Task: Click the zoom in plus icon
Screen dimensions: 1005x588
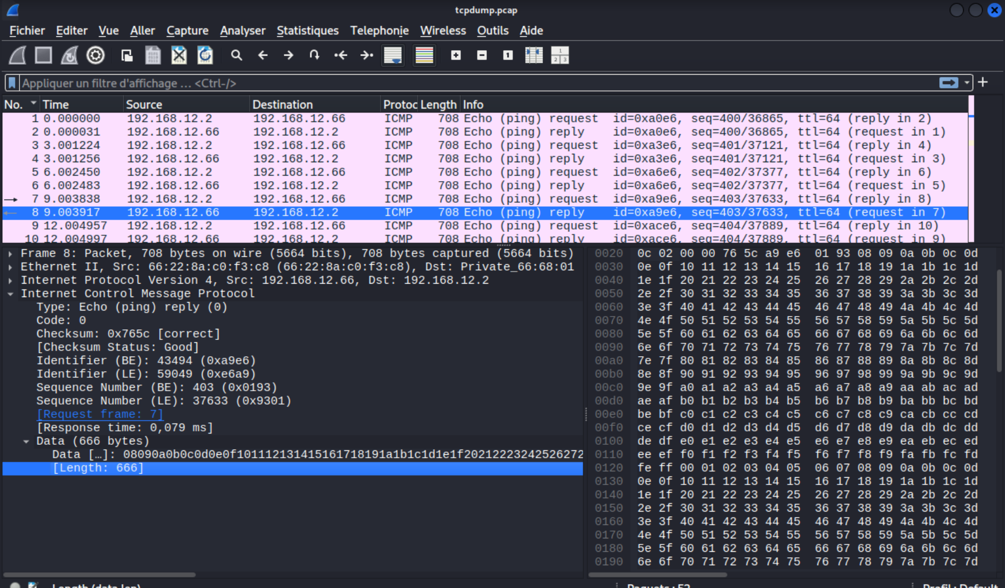Action: tap(456, 55)
